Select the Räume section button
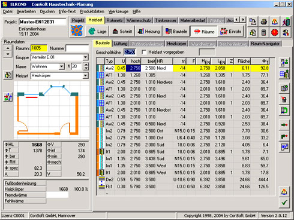The image size is (294, 220). (x=204, y=31)
